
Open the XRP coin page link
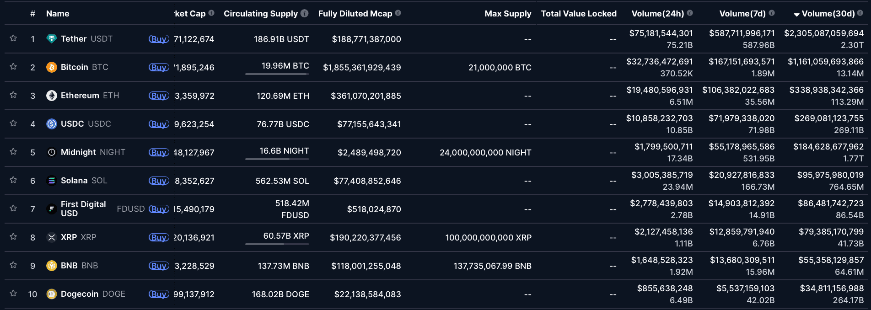(x=69, y=237)
